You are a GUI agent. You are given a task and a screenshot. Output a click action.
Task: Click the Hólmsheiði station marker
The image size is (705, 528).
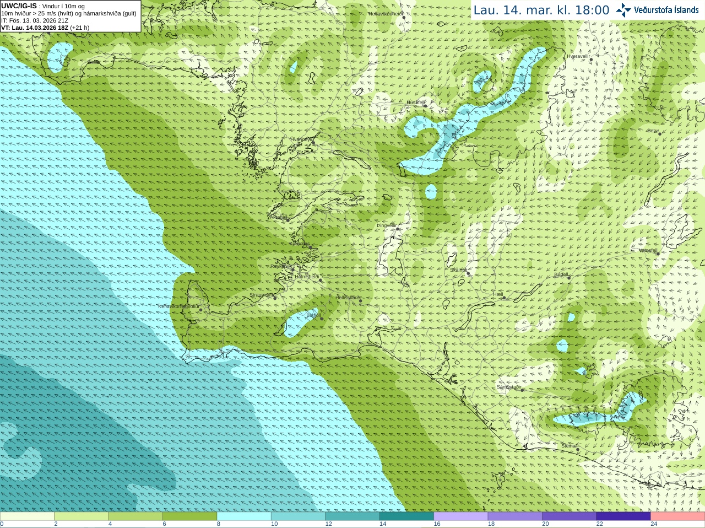coord(320,280)
